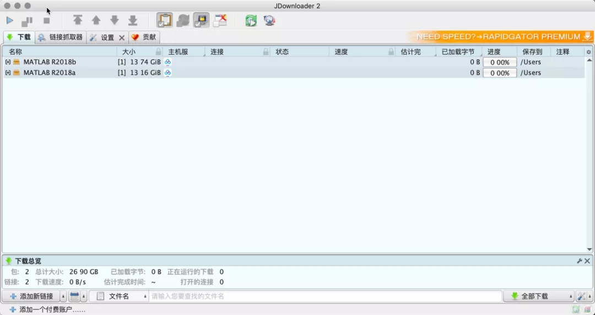595x315 pixels.
Task: Toggle the lock on the 连接 column
Action: 266,52
